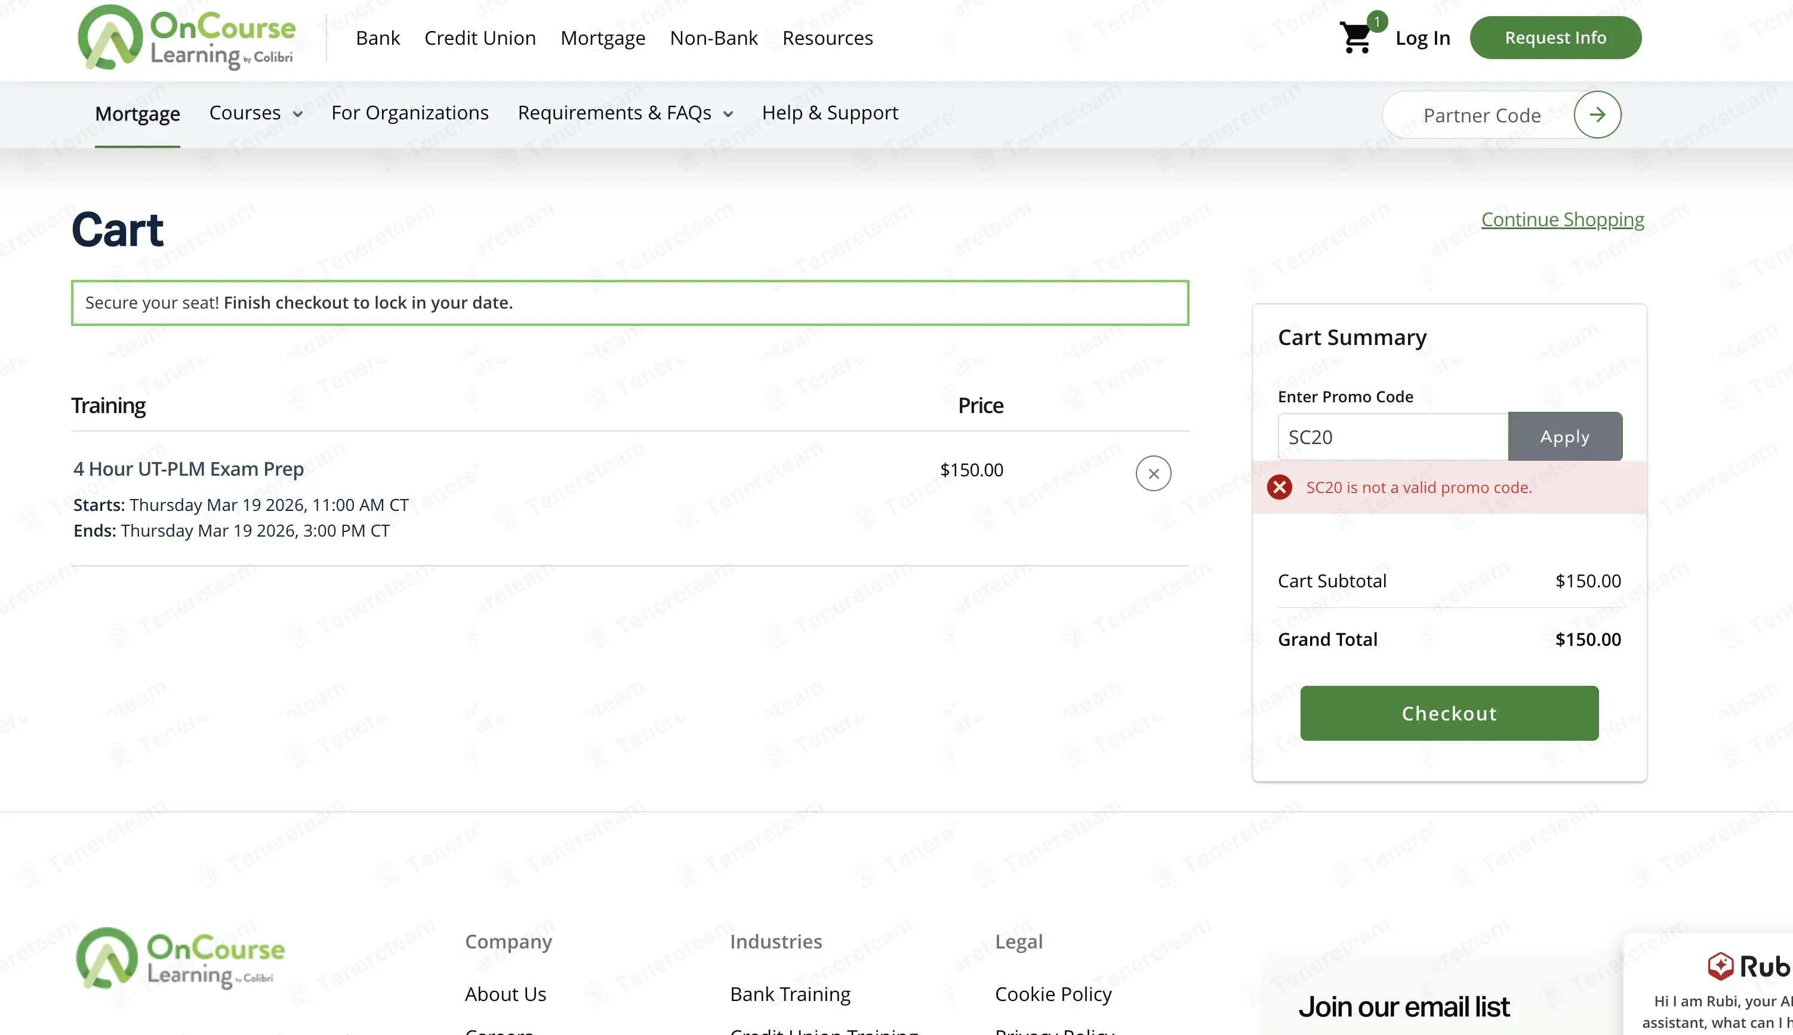This screenshot has width=1793, height=1035.
Task: Click the $150.00 item price
Action: pyautogui.click(x=972, y=470)
